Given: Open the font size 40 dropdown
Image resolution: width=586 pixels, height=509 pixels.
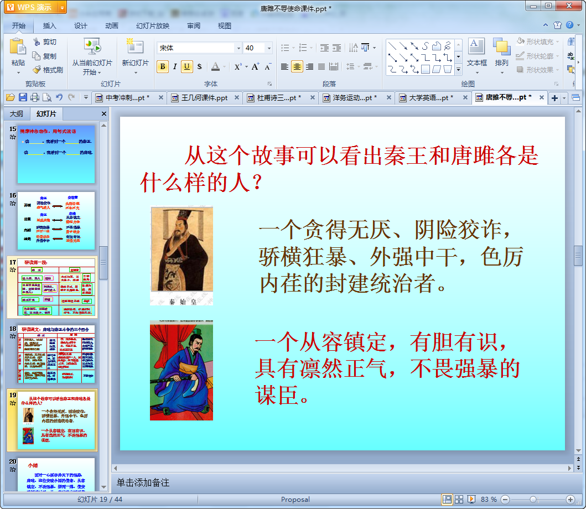Looking at the screenshot, I should point(269,48).
